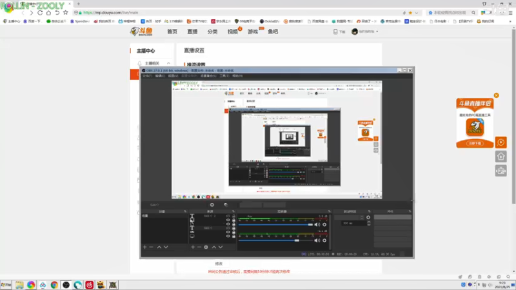
Task: Open File Explorer from the taskbar
Action: point(19,285)
